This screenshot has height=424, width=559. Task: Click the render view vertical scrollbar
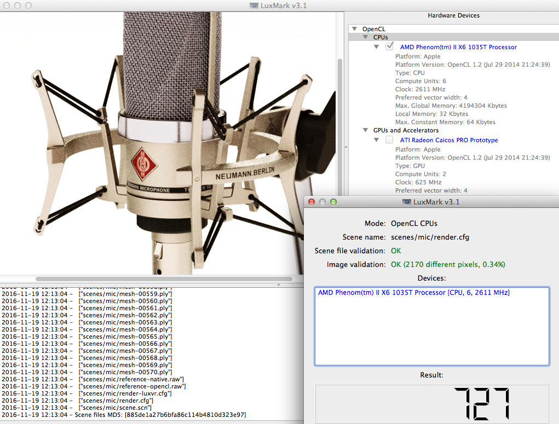(x=340, y=128)
